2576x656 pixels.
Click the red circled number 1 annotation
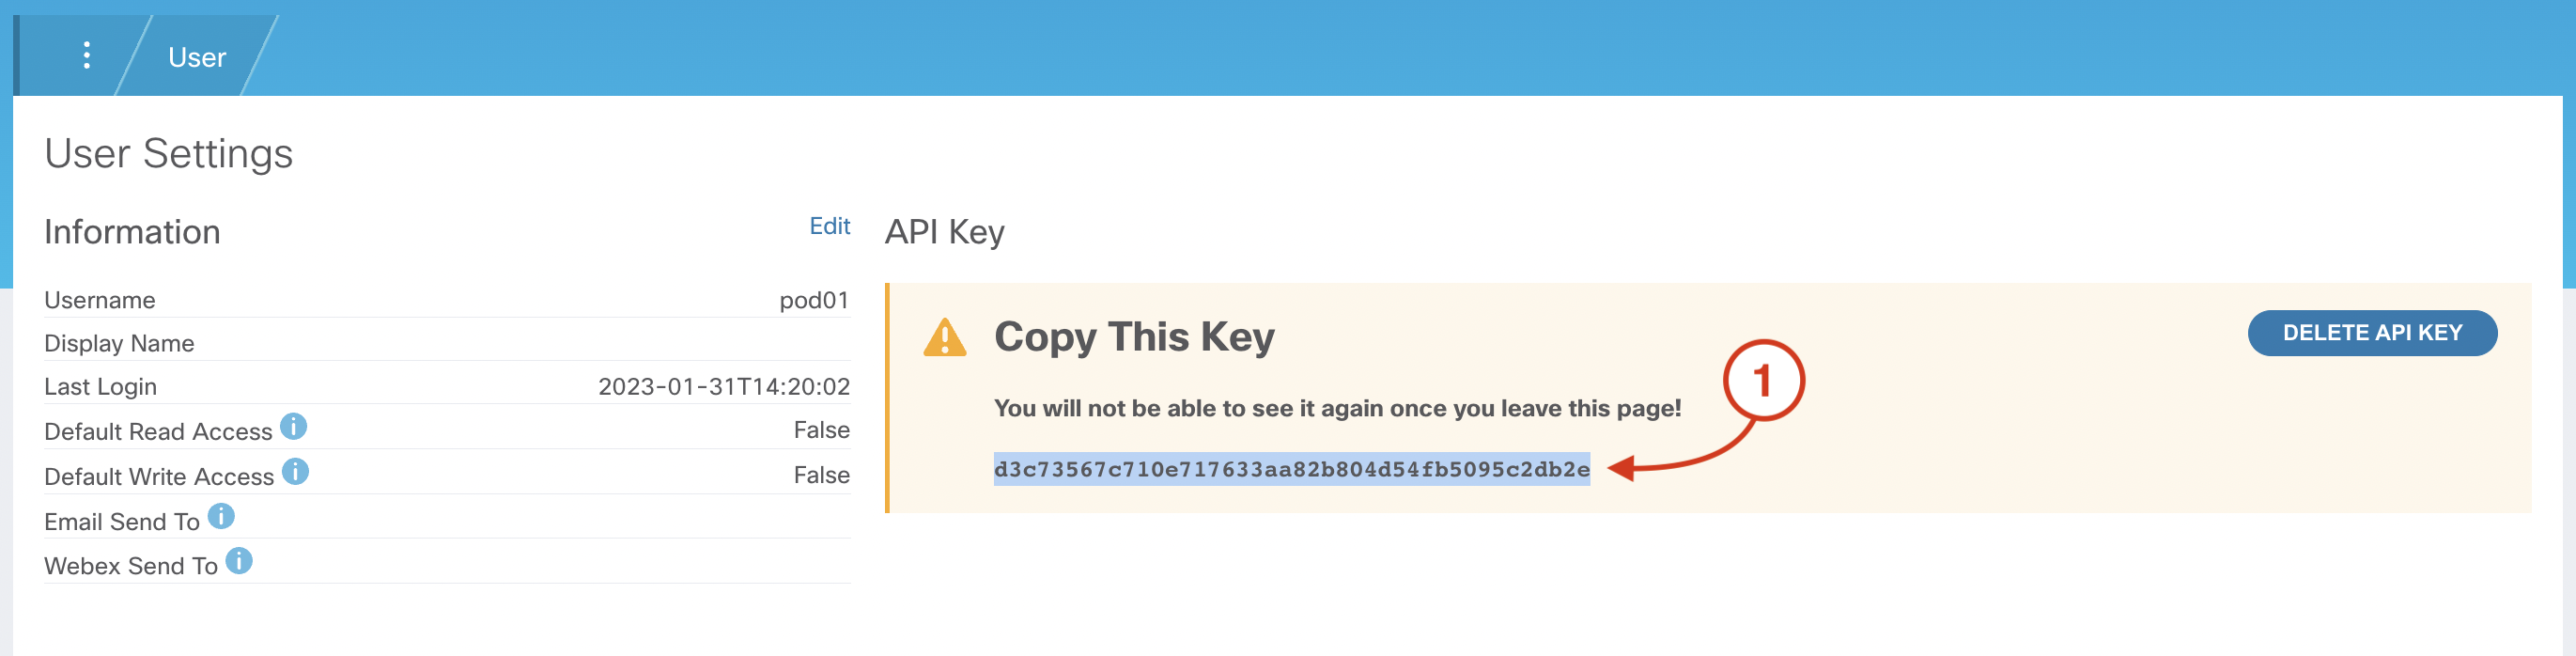click(1763, 381)
